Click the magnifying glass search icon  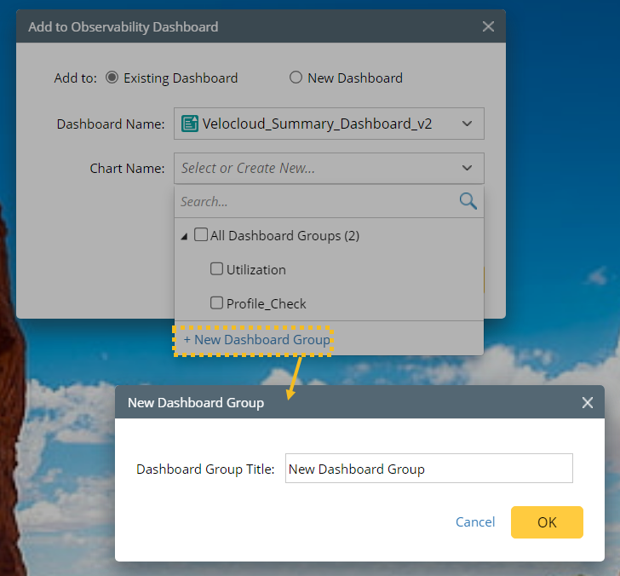(x=468, y=201)
